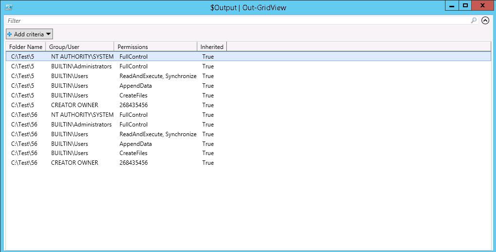Close the Out-GridView window
The height and width of the screenshot is (252, 496).
tap(482, 6)
